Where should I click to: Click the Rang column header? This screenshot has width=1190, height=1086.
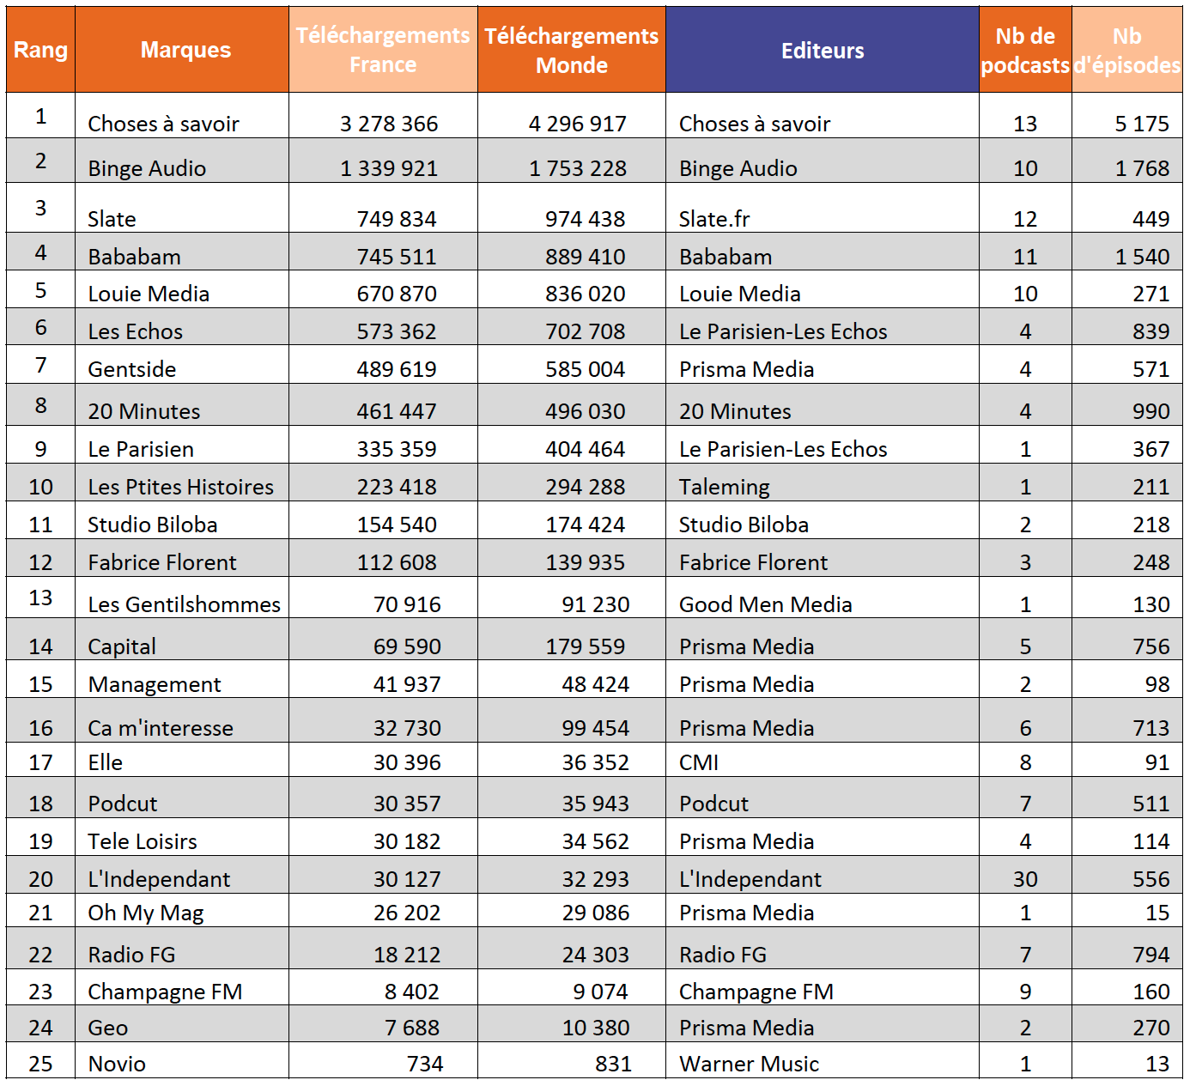40,50
